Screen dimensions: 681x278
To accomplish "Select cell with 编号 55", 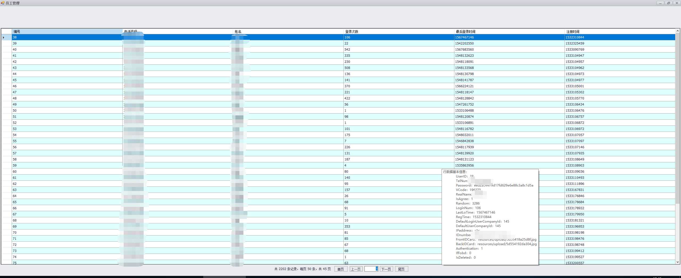I will [x=67, y=141].
